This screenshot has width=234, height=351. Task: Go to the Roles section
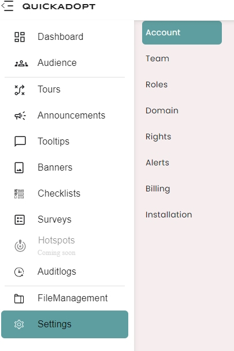pos(157,84)
